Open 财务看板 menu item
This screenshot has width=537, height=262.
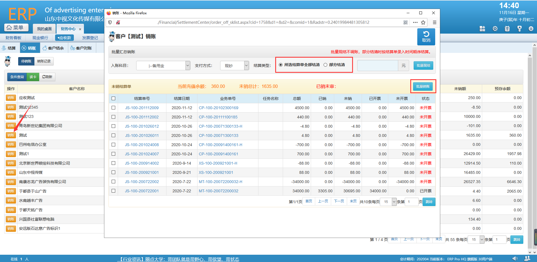click(13, 38)
